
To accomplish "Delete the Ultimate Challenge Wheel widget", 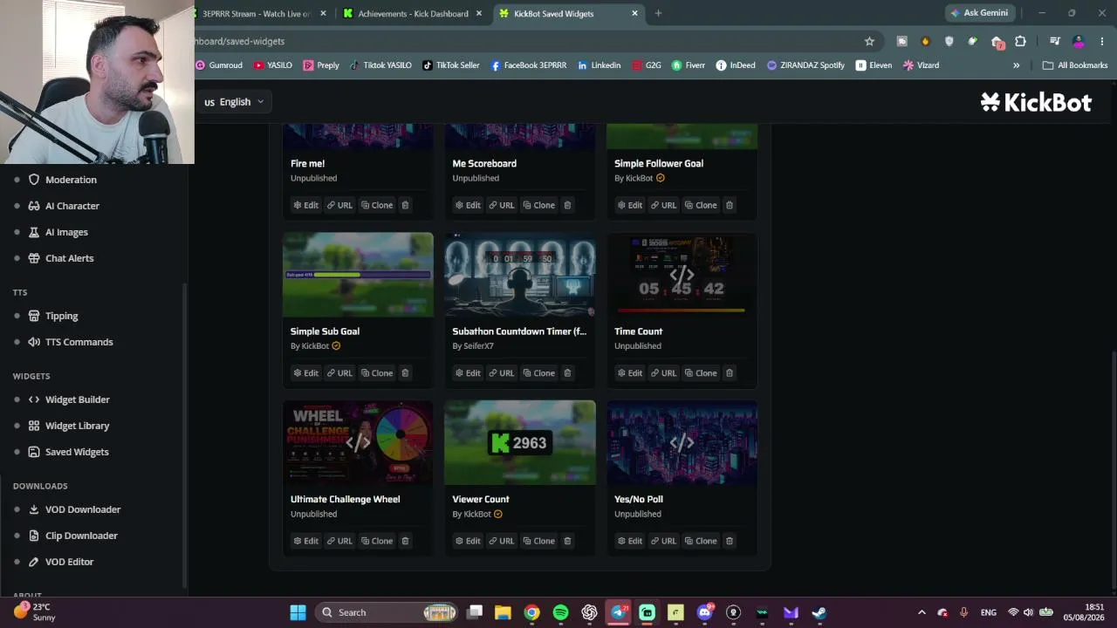I will 405,541.
